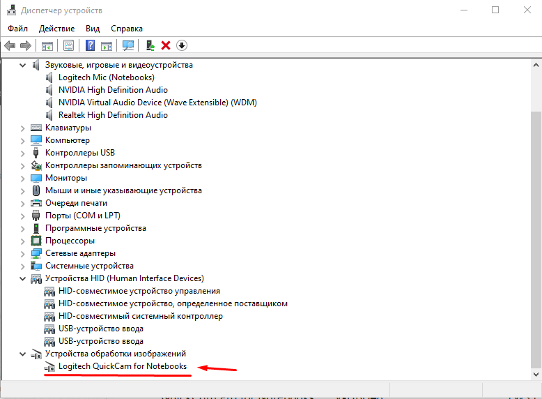Viewport: 542px width, 399px height.
Task: Click Scan for hardware changes monitor icon
Action: pyautogui.click(x=128, y=45)
